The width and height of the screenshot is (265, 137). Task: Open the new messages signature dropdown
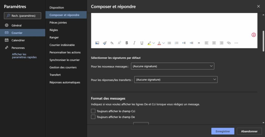coord(173,66)
